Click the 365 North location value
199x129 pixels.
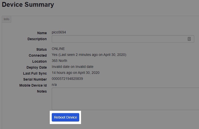(59, 61)
